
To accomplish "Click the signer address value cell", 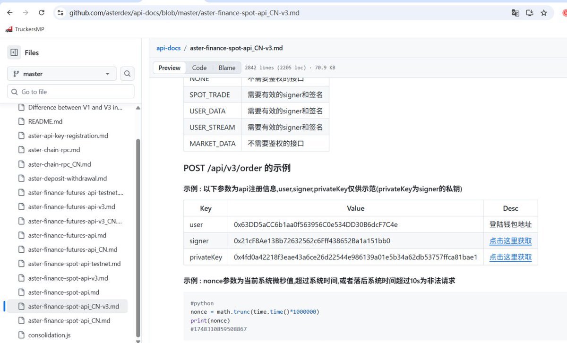I will (355, 241).
